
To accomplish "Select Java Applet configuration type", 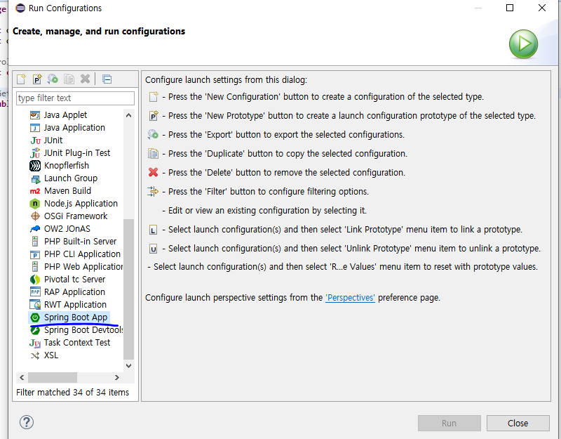I will (65, 115).
